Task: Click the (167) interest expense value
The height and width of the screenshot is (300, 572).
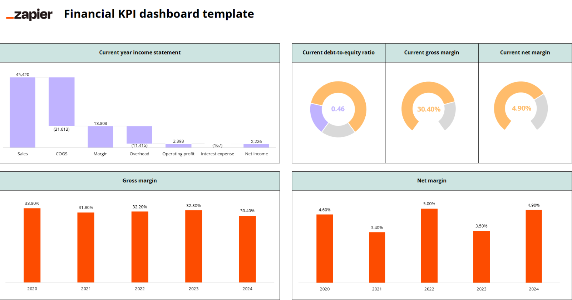Action: pos(217,145)
